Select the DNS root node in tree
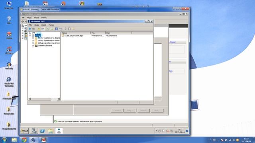Image resolution: width=255 pixels, height=143 pixels. coord(33,33)
